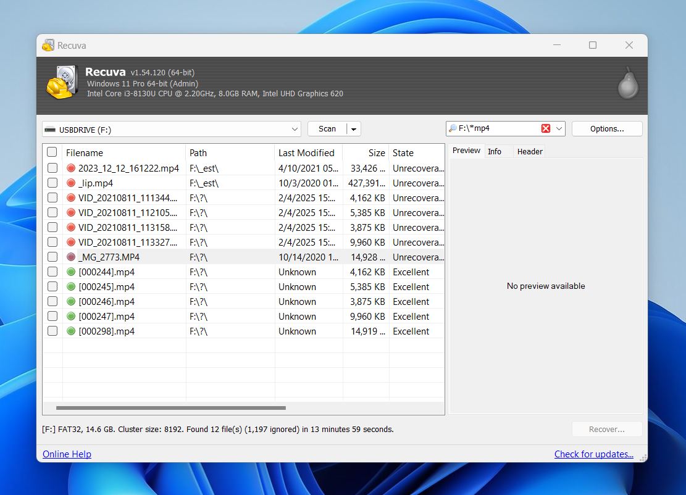Viewport: 686px width, 495px height.
Task: Click the Recuva title bar app icon
Action: (x=48, y=45)
